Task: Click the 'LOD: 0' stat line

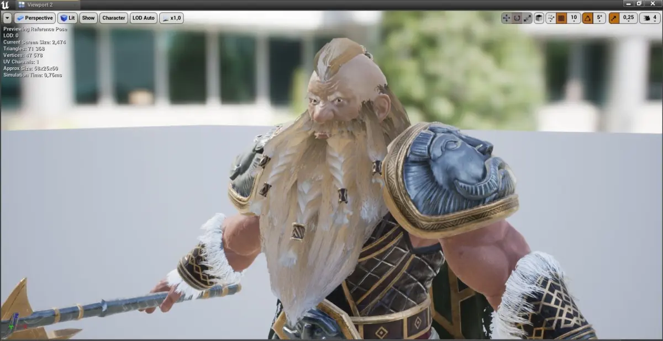Action: coord(10,36)
